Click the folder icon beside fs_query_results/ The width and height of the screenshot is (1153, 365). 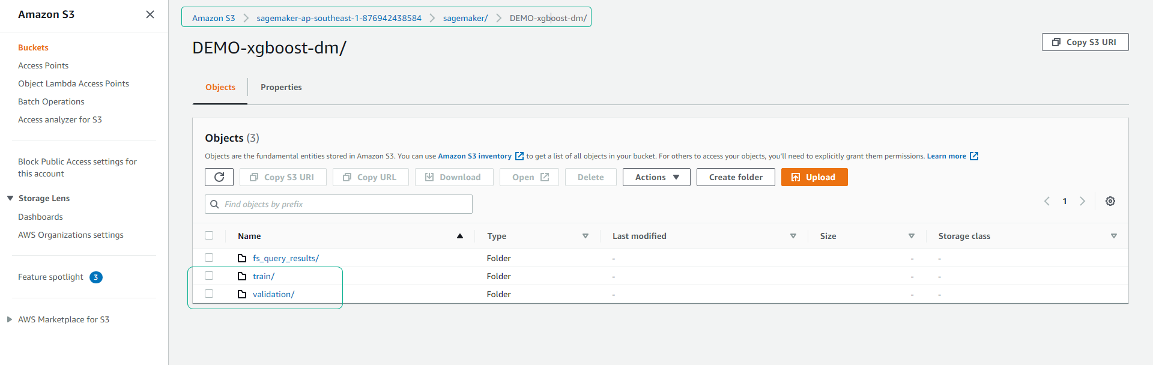pyautogui.click(x=242, y=258)
